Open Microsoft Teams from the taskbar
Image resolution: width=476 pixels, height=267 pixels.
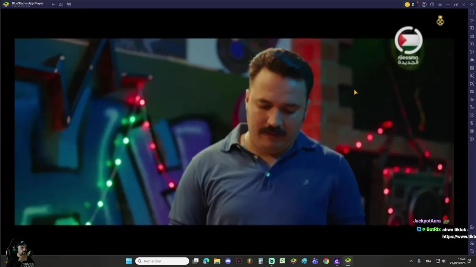pos(315,261)
